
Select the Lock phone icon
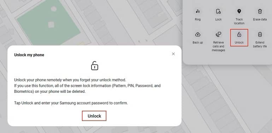tap(218, 11)
